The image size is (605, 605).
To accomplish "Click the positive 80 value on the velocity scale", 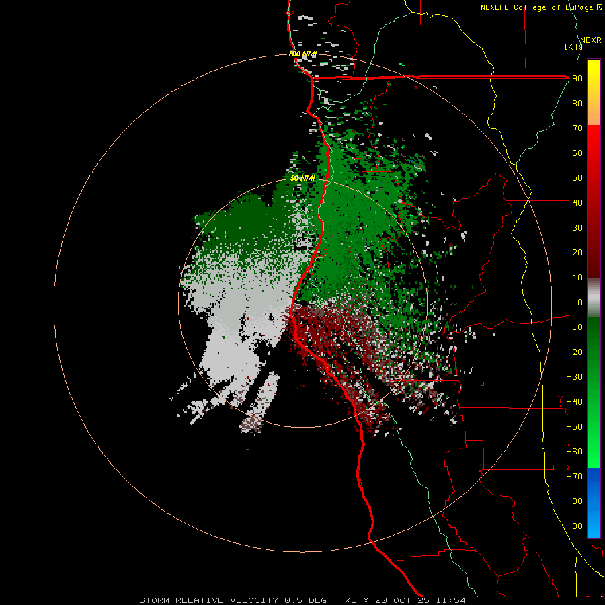I will pyautogui.click(x=577, y=104).
